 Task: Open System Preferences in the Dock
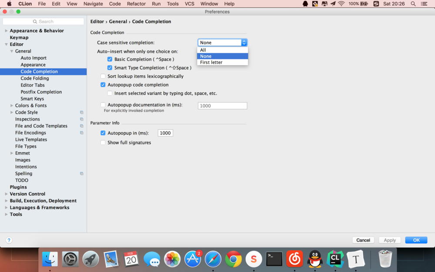(70, 259)
